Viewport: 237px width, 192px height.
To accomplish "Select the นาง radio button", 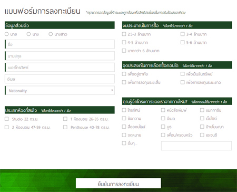I will [x=28, y=34].
